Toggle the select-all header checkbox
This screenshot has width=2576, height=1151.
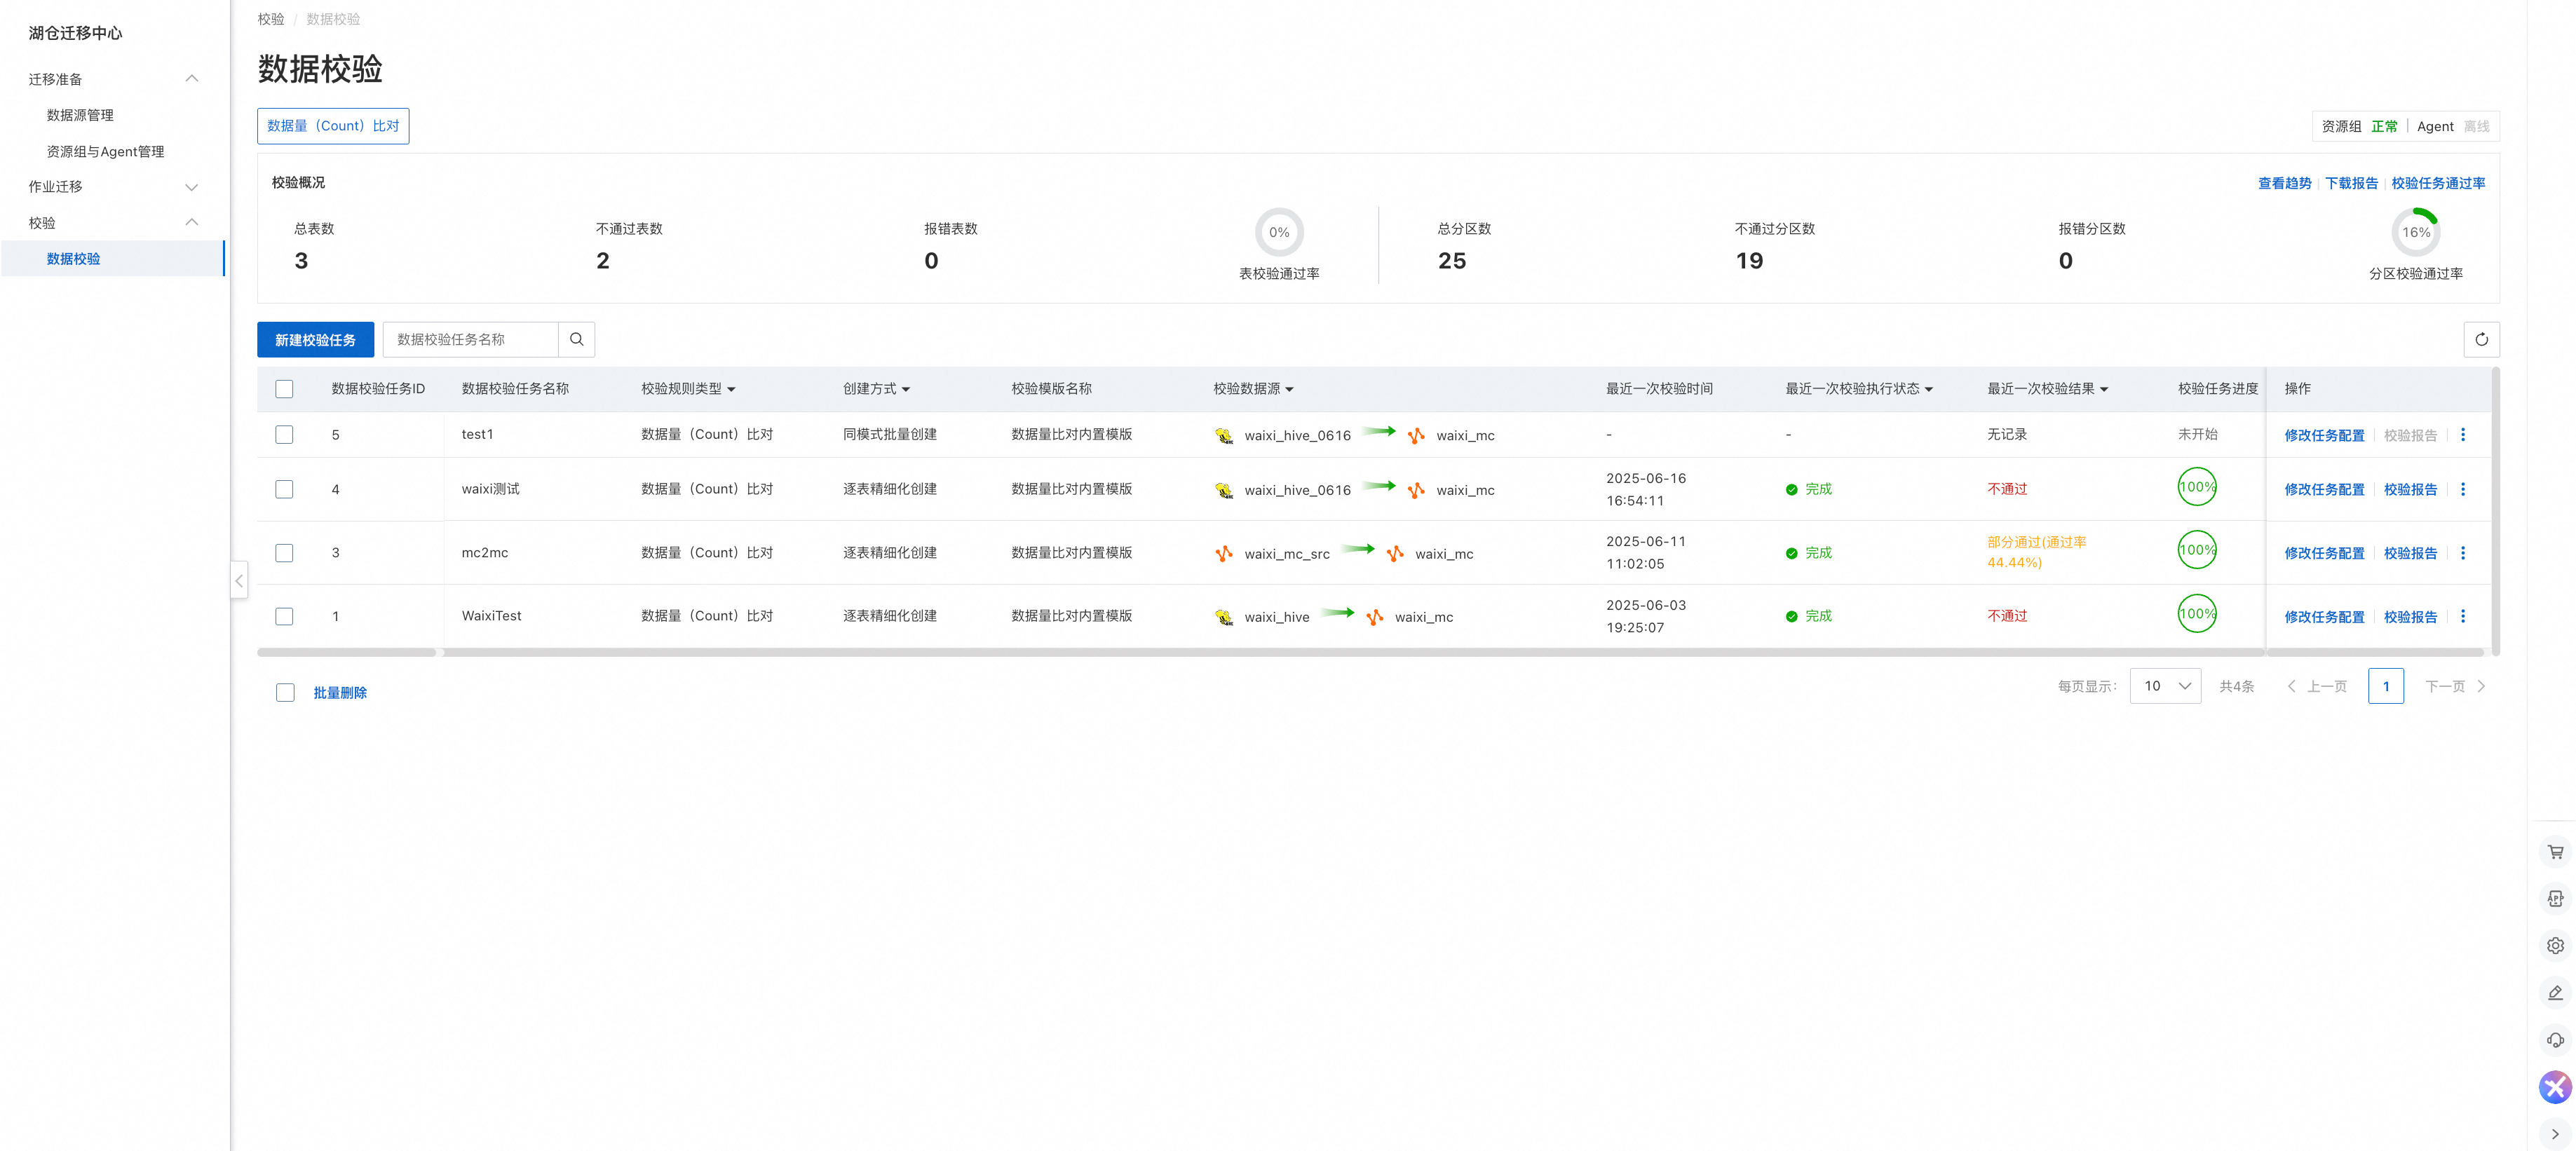pyautogui.click(x=284, y=389)
